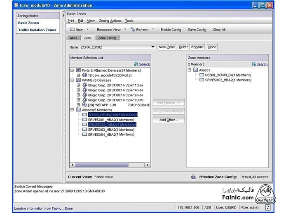Screen dimensions: 286x213
Task: Click Aliases folder icon in Zone Members
Action: click(x=196, y=70)
